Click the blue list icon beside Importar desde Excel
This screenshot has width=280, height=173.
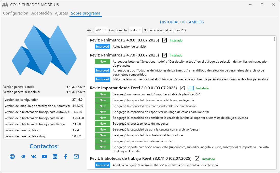pos(191,88)
